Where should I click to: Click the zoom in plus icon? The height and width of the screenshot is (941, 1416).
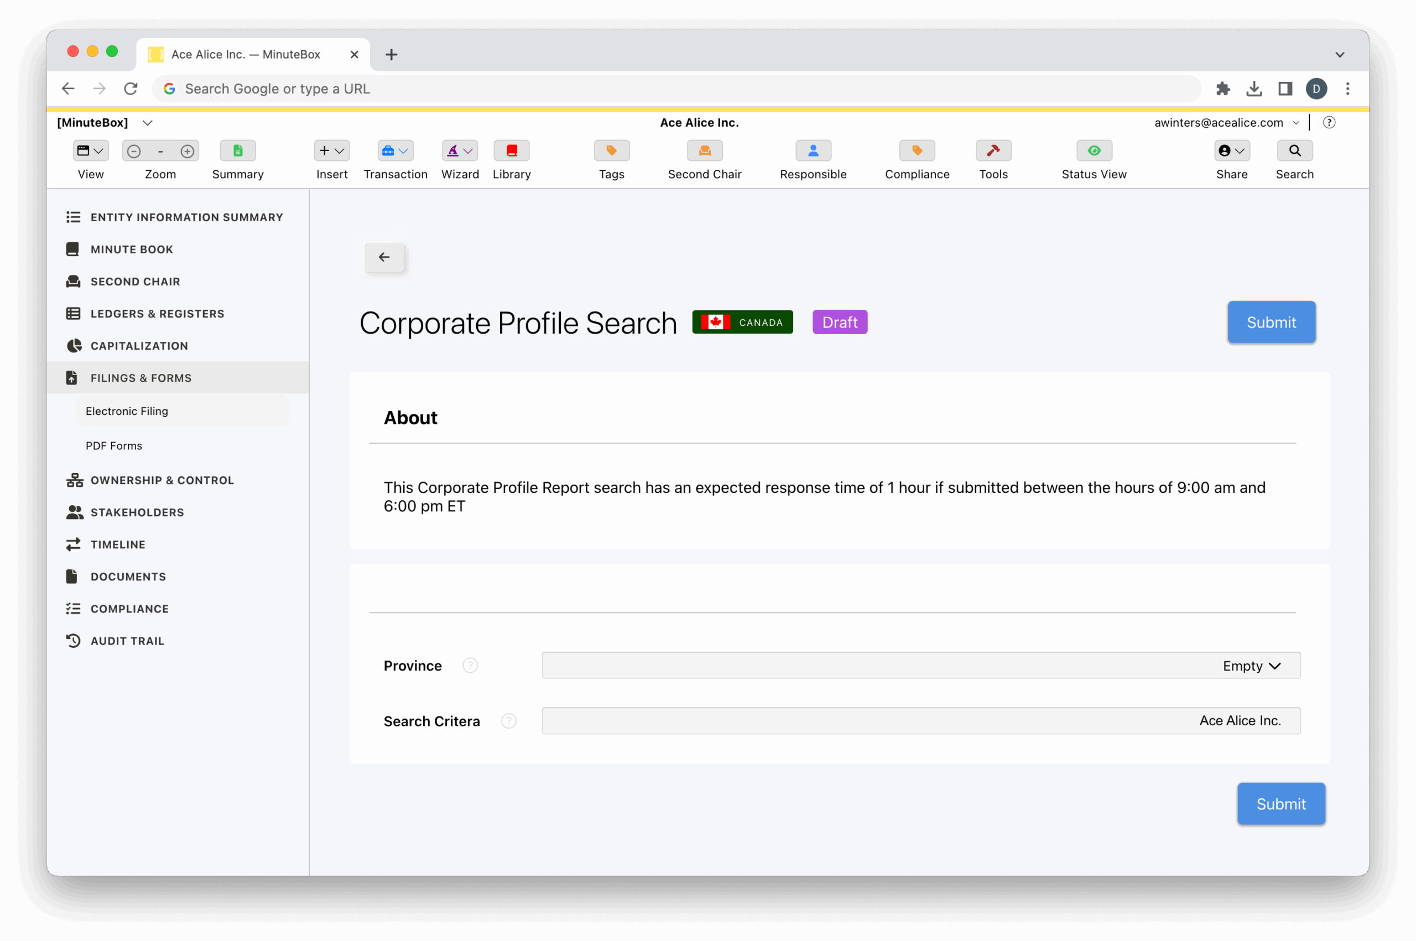point(187,151)
